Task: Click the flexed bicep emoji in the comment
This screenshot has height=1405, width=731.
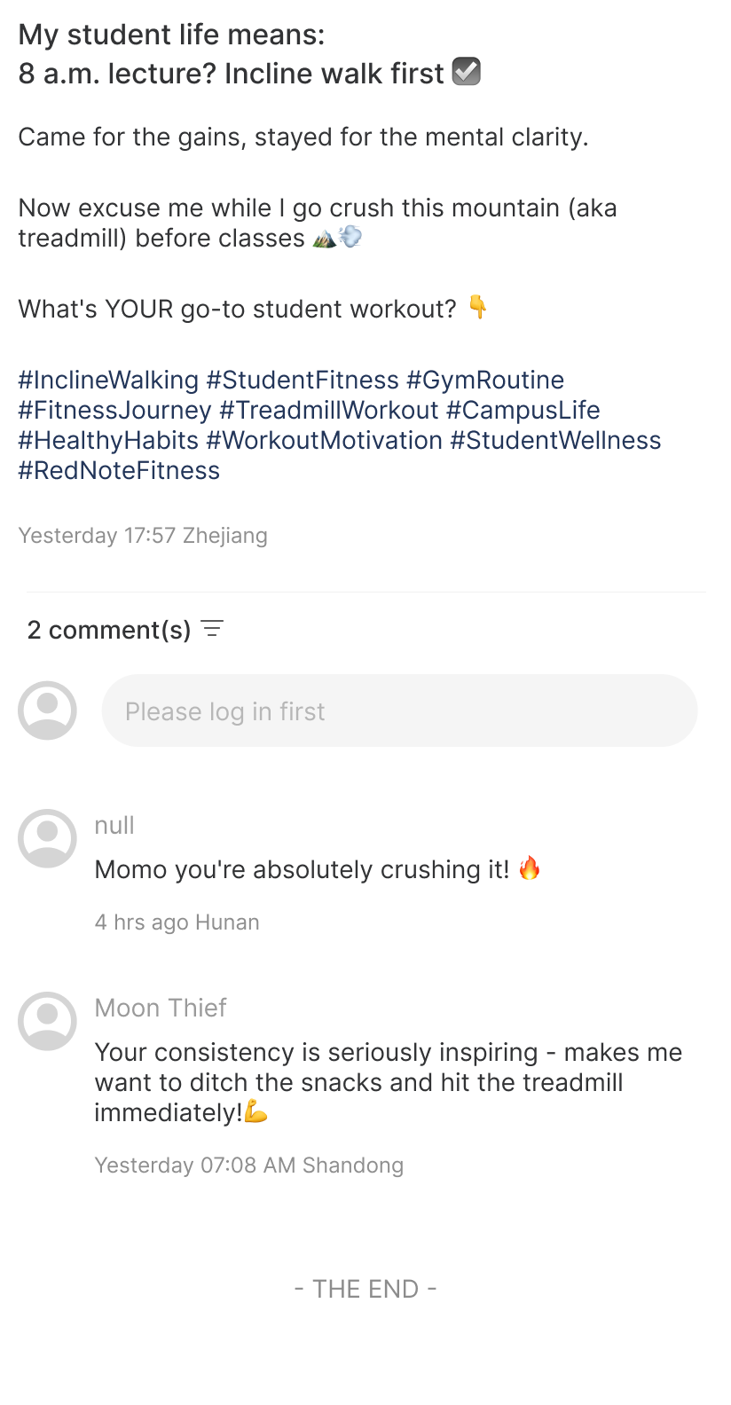Action: click(255, 1112)
